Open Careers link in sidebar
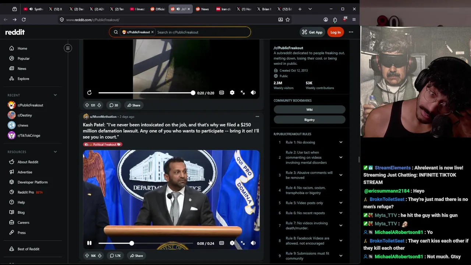This screenshot has height=265, width=471. pyautogui.click(x=23, y=223)
